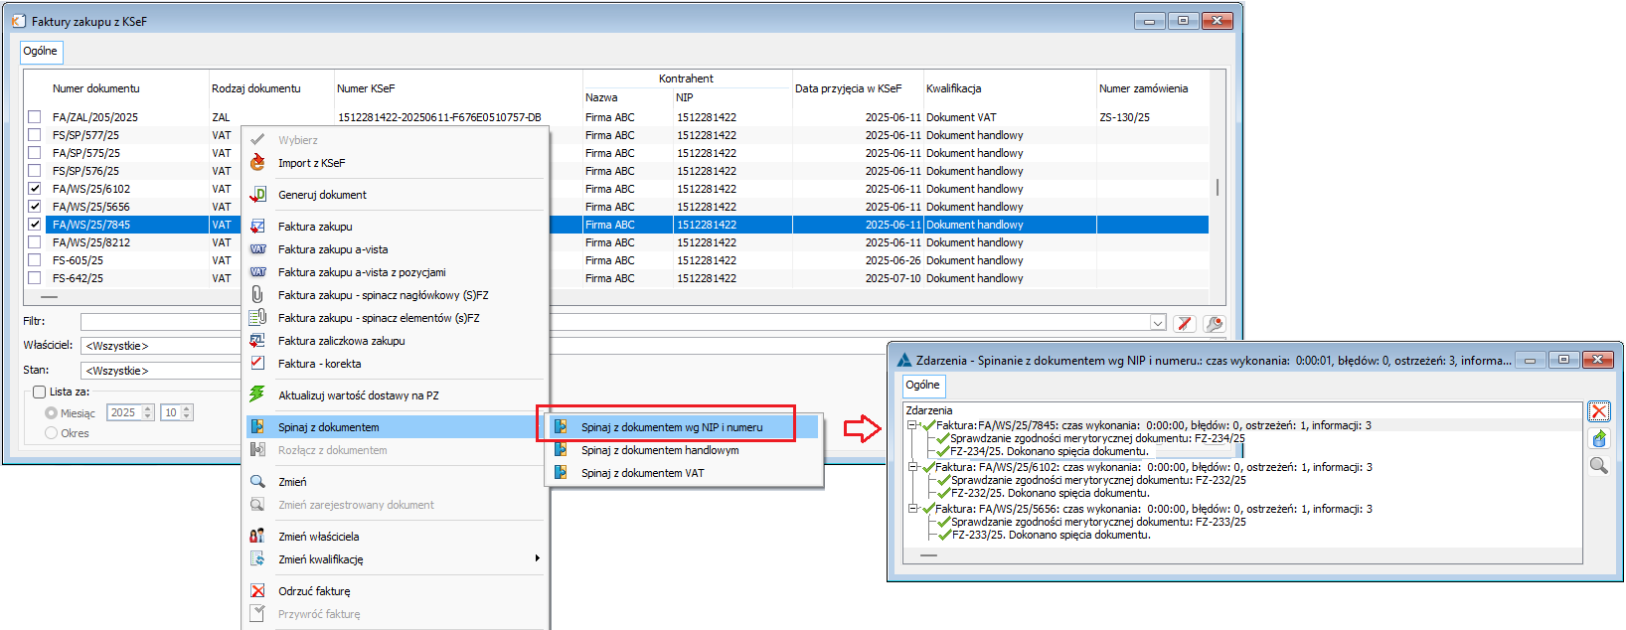Click the Odrzuć fakturę red cross icon
Image resolution: width=1626 pixels, height=630 pixels.
257,591
